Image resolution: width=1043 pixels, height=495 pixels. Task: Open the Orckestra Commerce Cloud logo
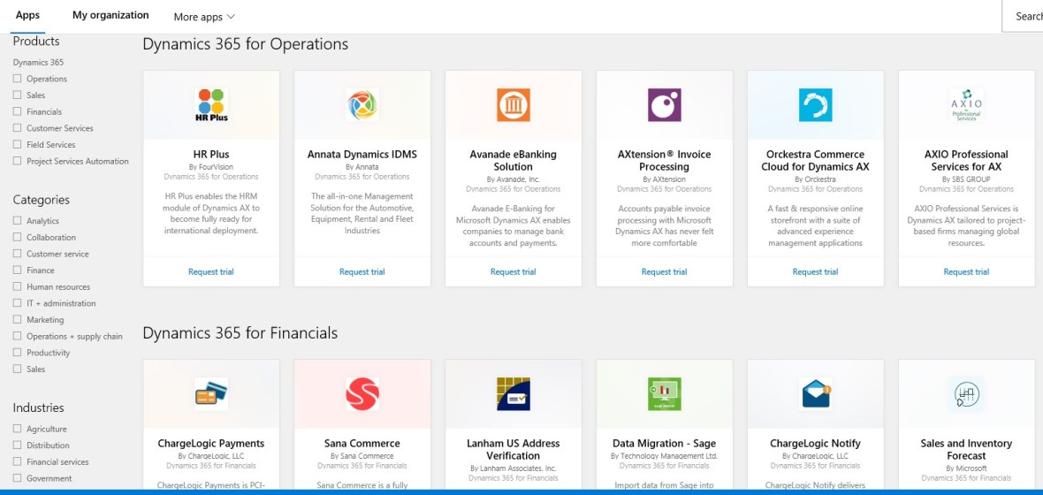[815, 105]
